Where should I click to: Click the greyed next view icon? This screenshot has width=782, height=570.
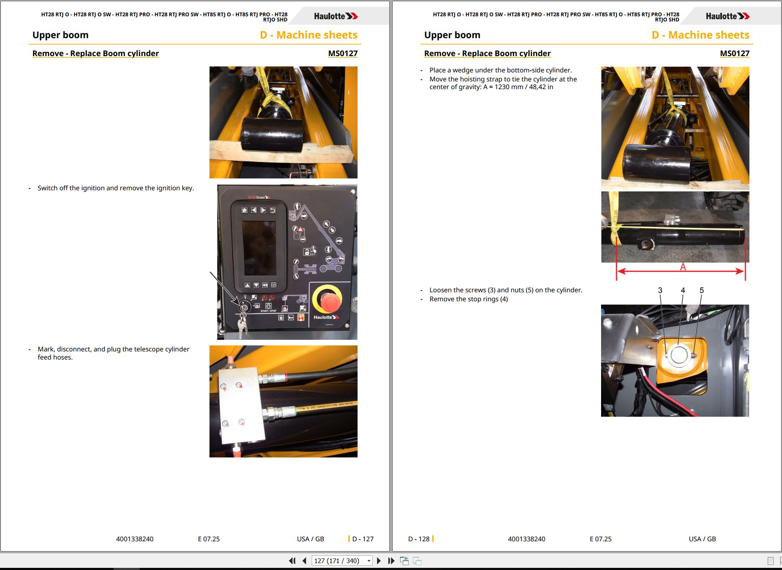[x=417, y=561]
